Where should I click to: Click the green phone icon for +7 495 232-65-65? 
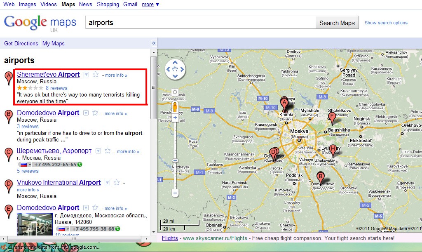(80, 164)
